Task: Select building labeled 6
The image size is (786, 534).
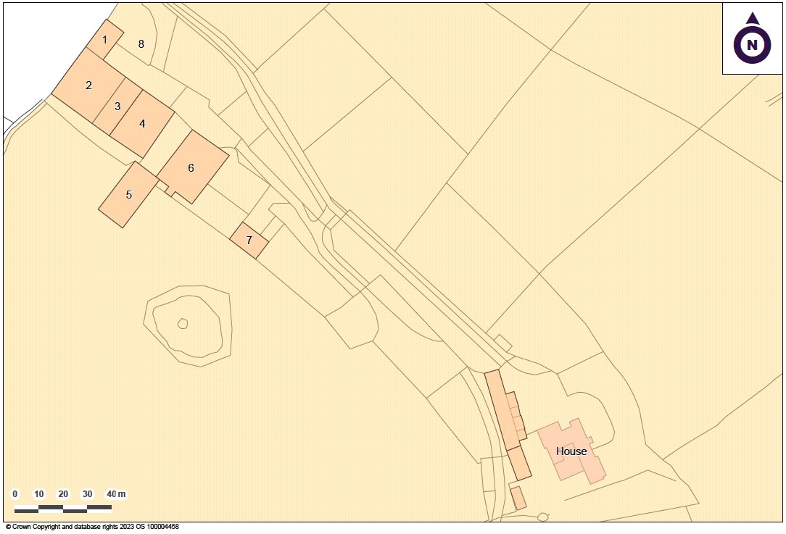Action: 191,169
